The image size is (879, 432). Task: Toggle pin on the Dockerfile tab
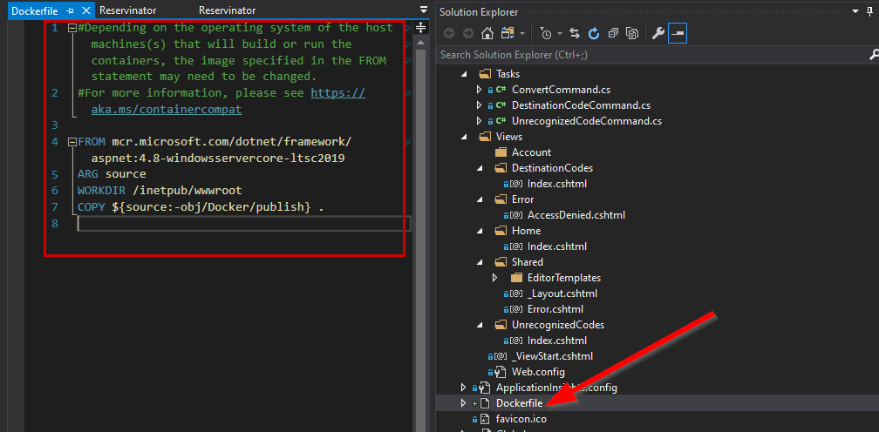(x=71, y=10)
